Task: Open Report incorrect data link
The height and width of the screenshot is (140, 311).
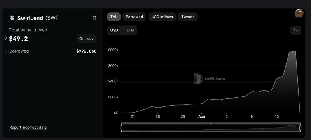Action: 28,127
